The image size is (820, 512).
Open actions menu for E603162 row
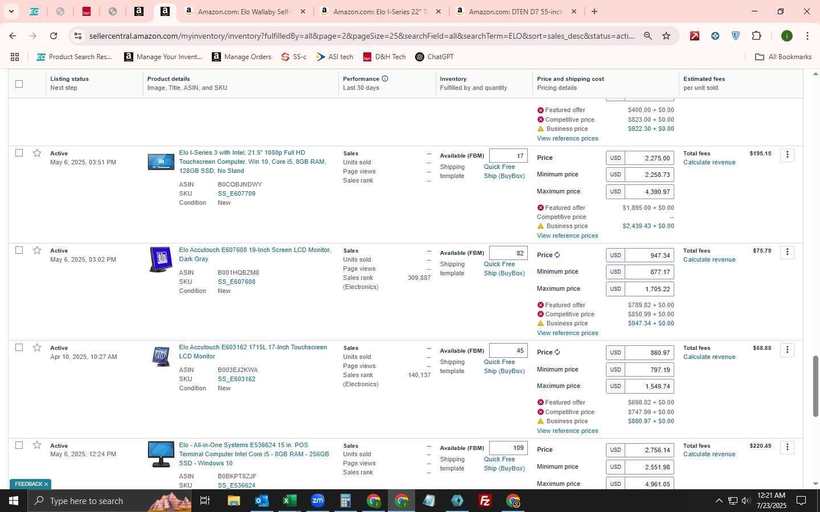coord(787,349)
